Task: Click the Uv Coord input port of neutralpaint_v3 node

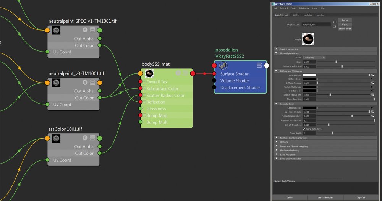Action: tap(47, 104)
